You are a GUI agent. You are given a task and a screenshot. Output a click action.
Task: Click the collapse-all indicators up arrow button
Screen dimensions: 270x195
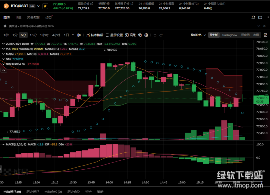coord(4,70)
